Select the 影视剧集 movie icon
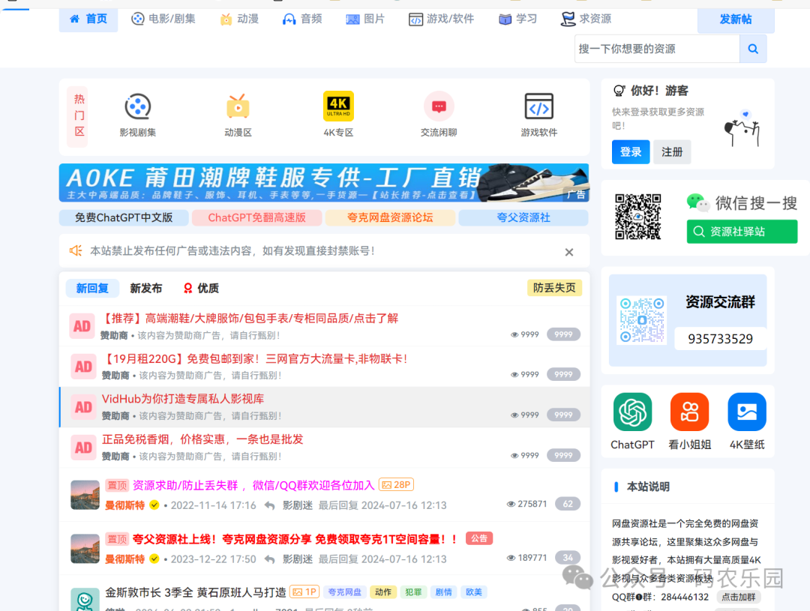810x611 pixels. (137, 106)
